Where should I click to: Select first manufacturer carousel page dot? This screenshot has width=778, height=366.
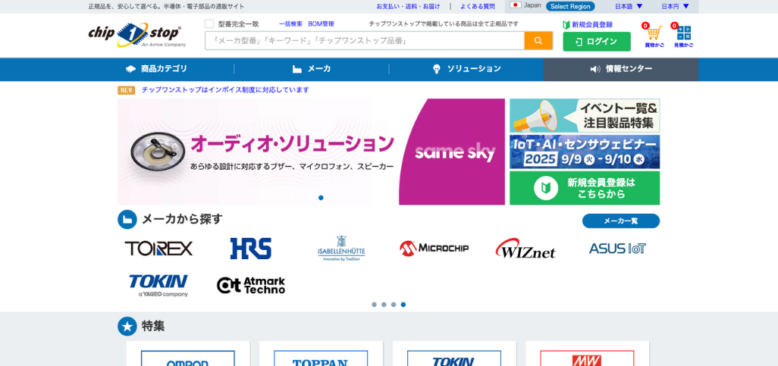pos(374,305)
